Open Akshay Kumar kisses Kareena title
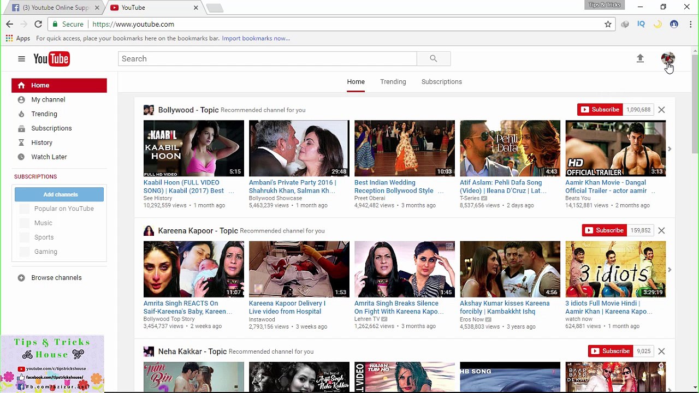 pos(505,307)
